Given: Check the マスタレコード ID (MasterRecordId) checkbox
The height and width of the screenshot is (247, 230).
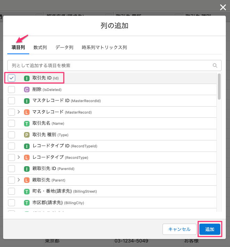Looking at the screenshot, I should tap(11, 101).
